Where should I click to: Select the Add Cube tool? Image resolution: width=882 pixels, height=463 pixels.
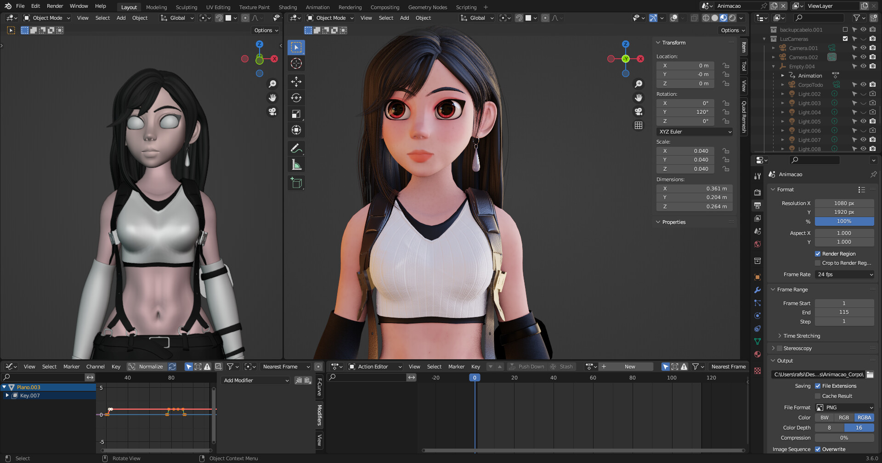pyautogui.click(x=296, y=183)
